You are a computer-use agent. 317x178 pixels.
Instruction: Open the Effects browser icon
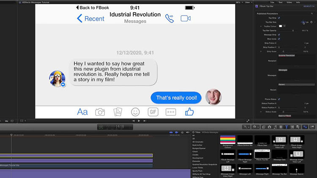[x=264, y=127]
